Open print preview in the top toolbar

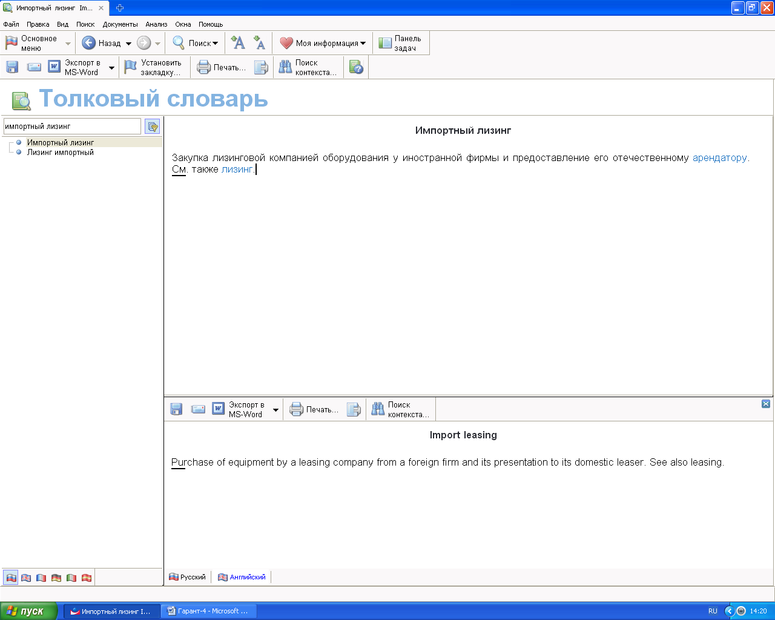pyautogui.click(x=261, y=67)
